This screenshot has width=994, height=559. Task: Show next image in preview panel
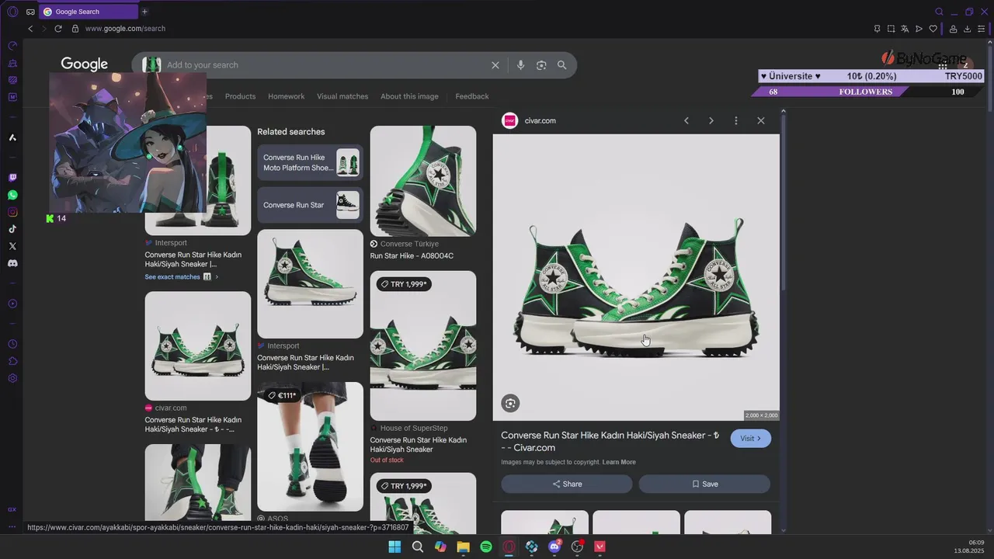711,120
